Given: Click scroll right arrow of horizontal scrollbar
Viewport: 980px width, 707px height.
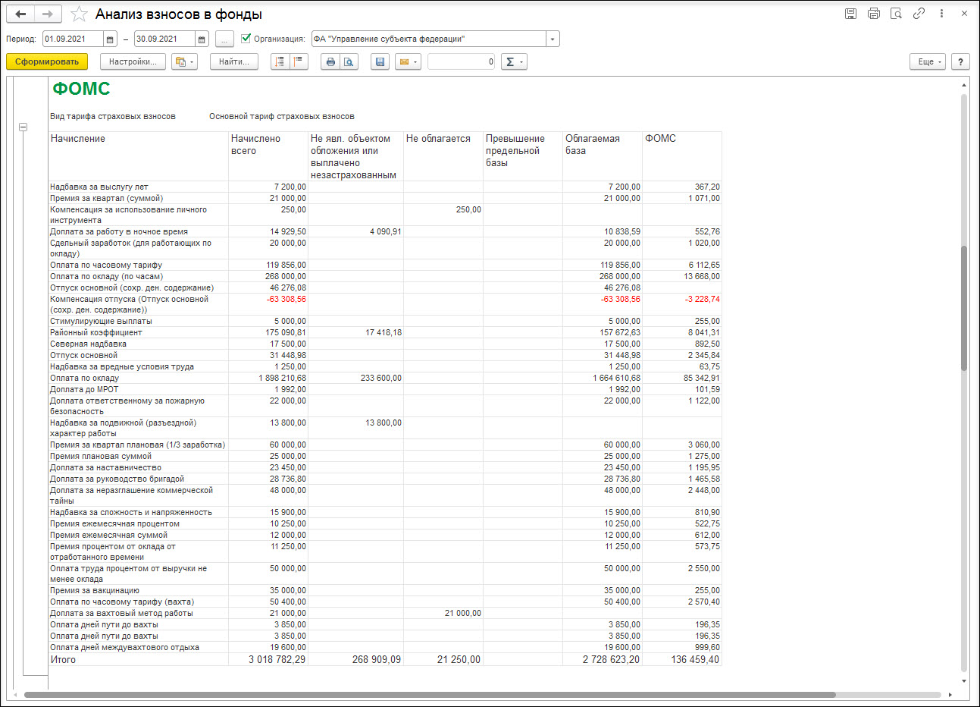Looking at the screenshot, I should click(951, 694).
